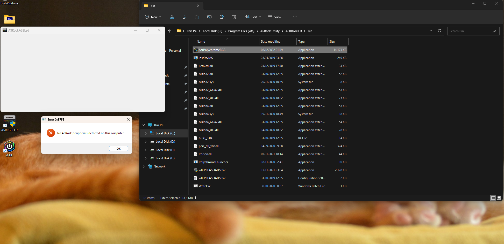Switch to details view icon in status bar

[493, 198]
